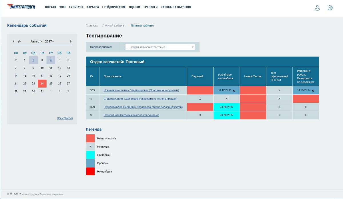Open the Подразделение dropdown
Screen dimensions: 343x199
coord(160,47)
